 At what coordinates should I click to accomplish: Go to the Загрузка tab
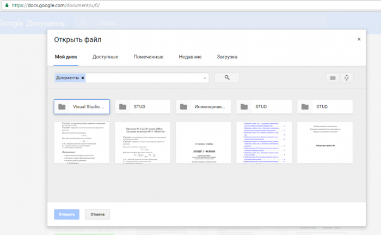click(227, 57)
